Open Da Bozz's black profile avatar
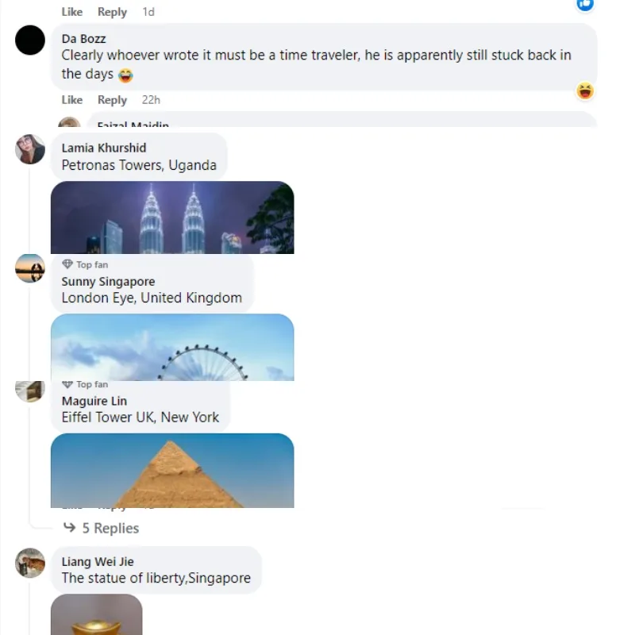 coord(30,40)
